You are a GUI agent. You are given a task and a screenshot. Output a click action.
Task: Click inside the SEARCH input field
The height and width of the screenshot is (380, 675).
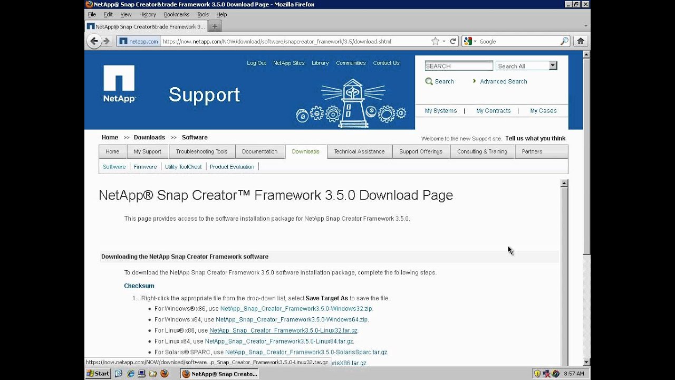tap(459, 66)
